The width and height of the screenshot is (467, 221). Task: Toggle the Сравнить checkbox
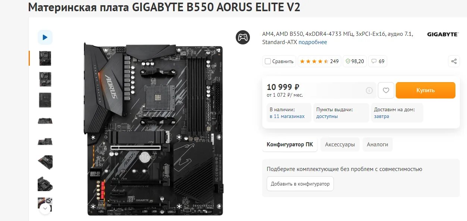pyautogui.click(x=279, y=61)
